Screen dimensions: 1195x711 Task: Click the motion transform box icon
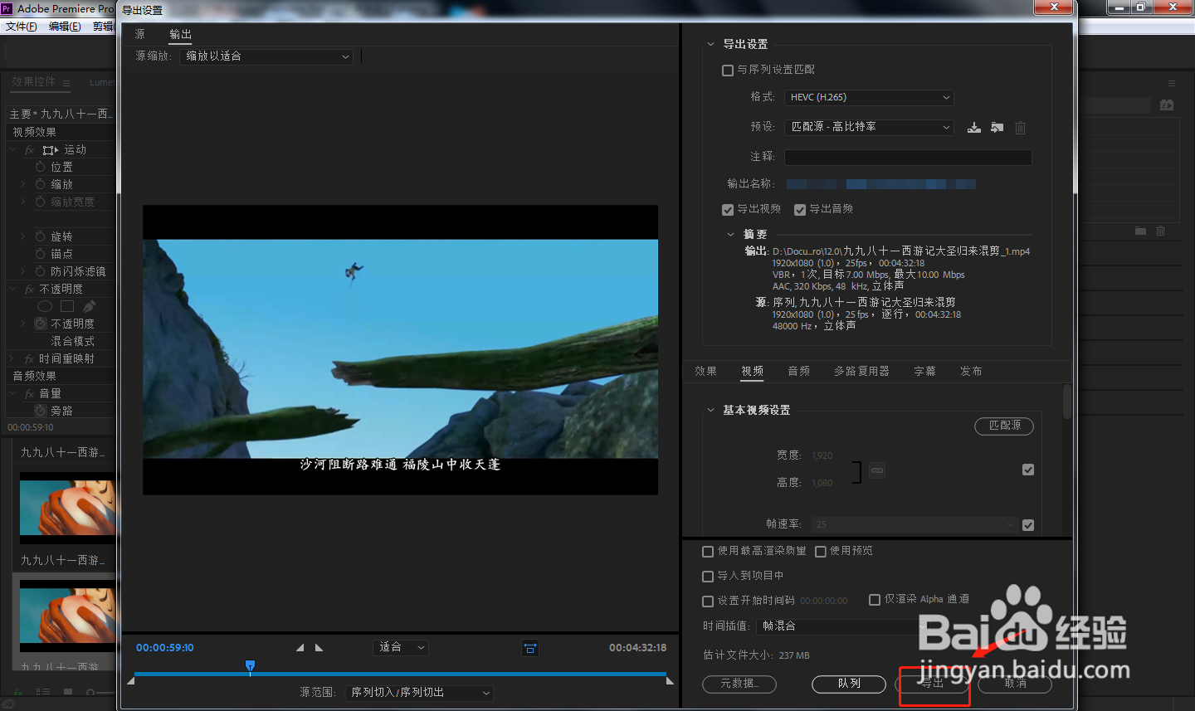coord(51,150)
